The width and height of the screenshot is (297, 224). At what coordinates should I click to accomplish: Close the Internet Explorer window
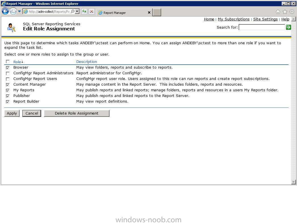[293, 4]
